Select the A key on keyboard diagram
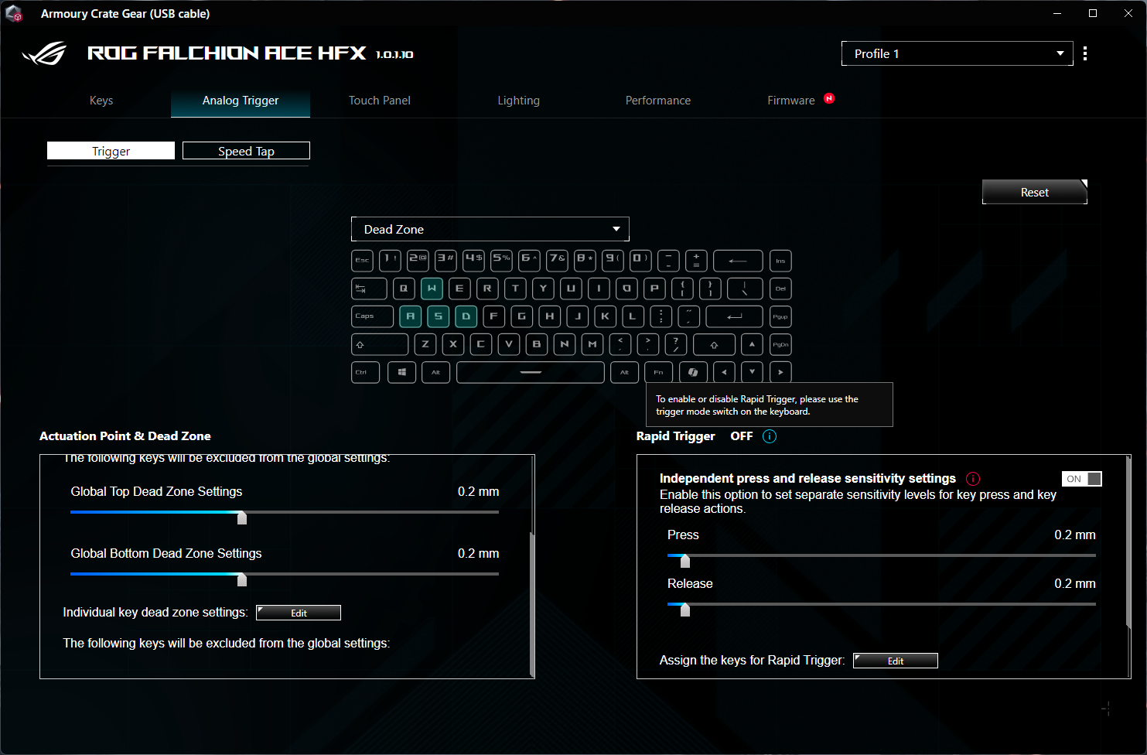 coord(410,316)
